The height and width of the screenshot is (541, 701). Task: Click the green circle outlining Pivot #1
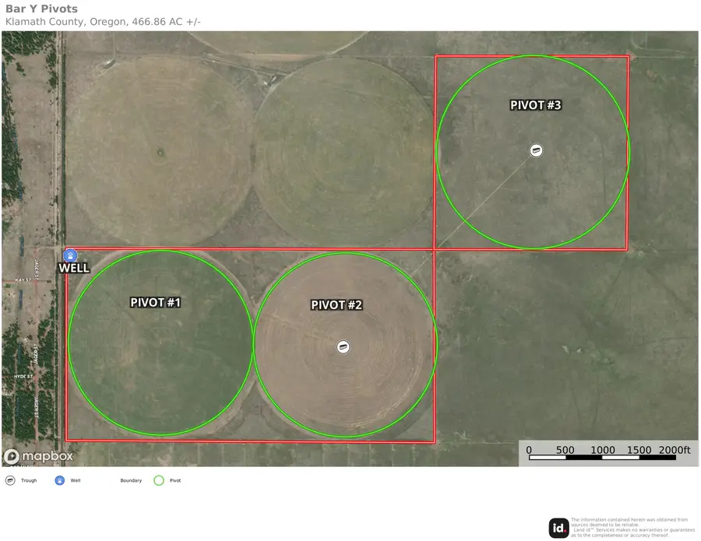70,343
